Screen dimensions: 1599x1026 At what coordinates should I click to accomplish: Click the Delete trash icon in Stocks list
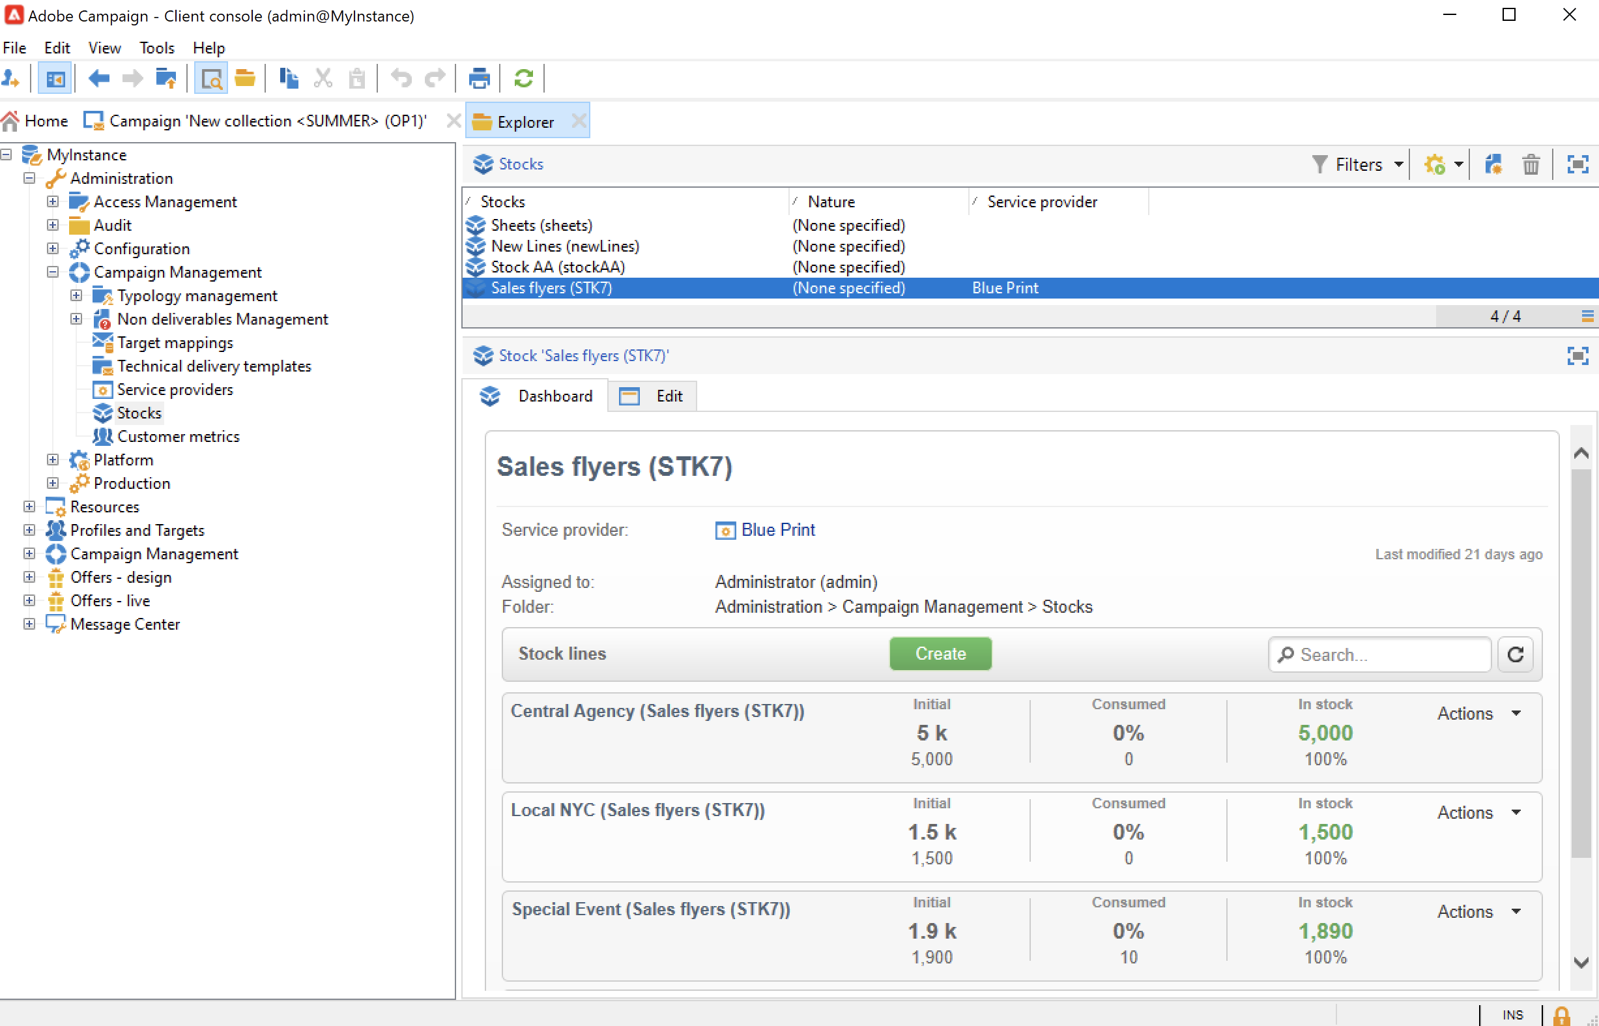point(1531,164)
